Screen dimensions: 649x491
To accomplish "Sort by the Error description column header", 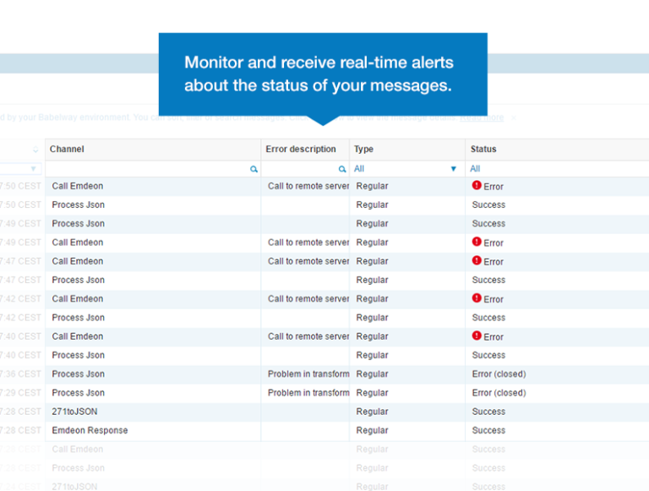I will (300, 150).
